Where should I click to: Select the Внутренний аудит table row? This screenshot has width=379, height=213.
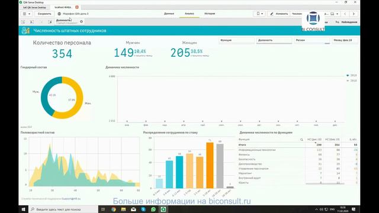point(298,178)
